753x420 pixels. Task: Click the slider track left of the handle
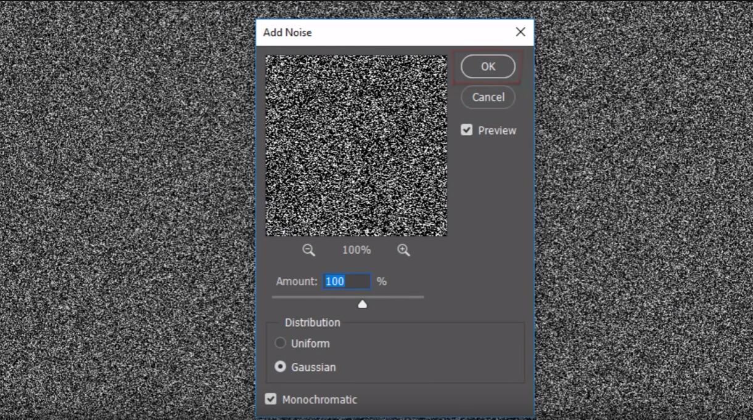(x=315, y=297)
